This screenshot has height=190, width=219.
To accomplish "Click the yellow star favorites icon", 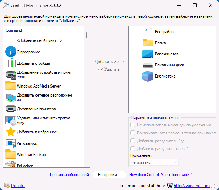I will click(x=11, y=132).
